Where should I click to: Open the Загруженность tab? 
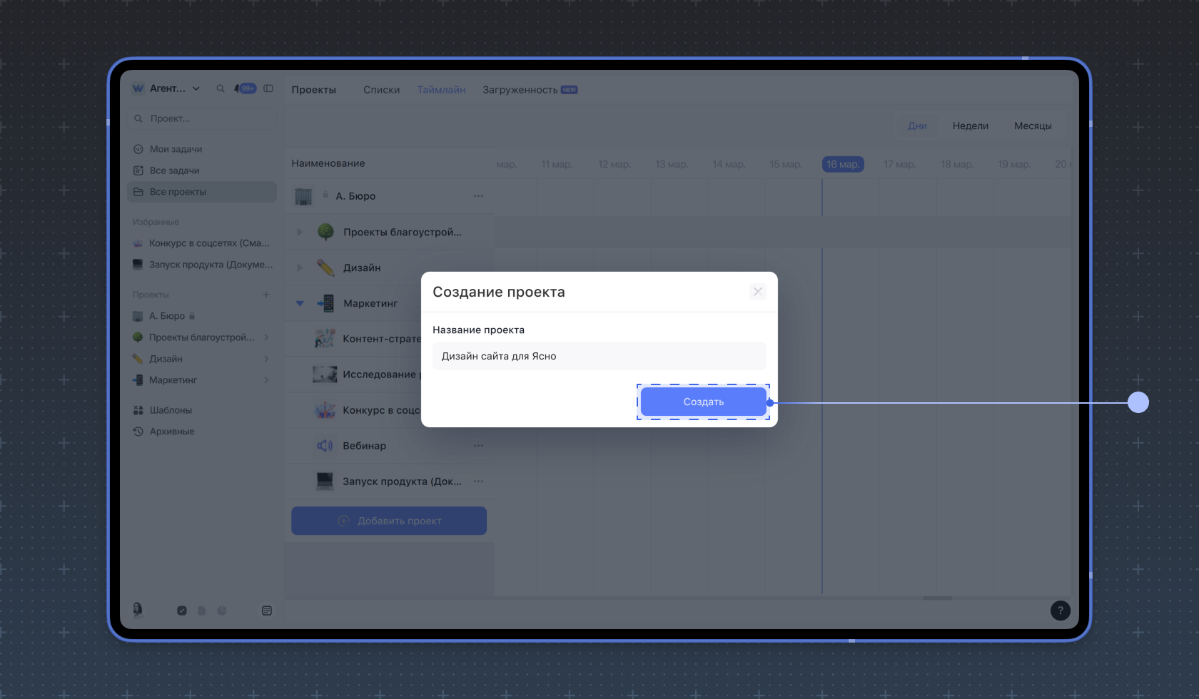(x=520, y=90)
